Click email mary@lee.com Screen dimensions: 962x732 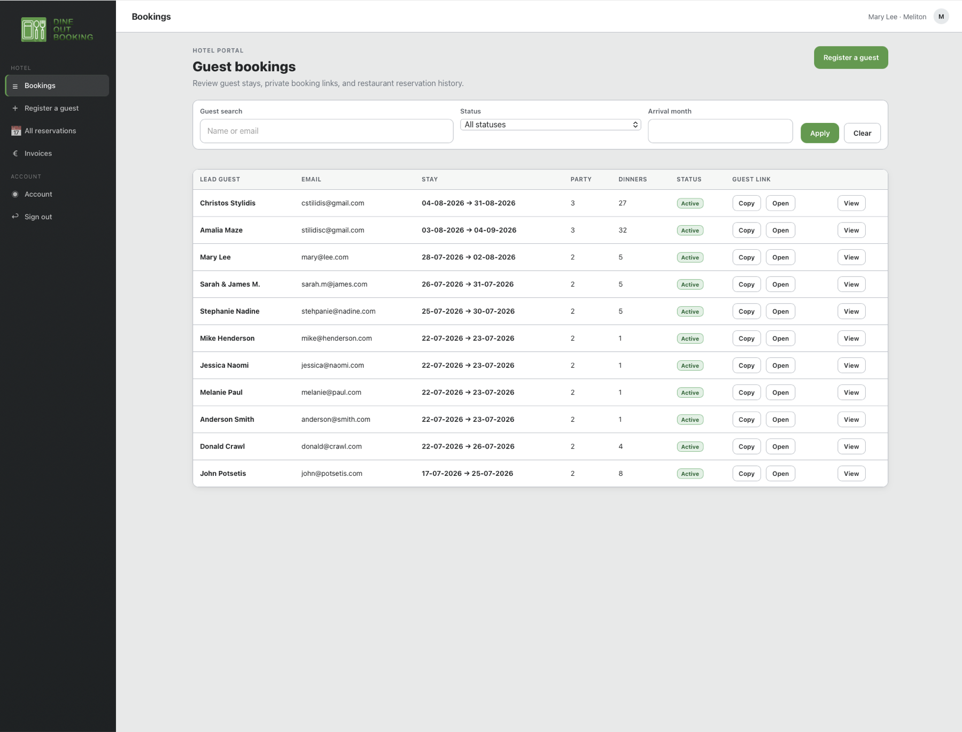tap(324, 257)
